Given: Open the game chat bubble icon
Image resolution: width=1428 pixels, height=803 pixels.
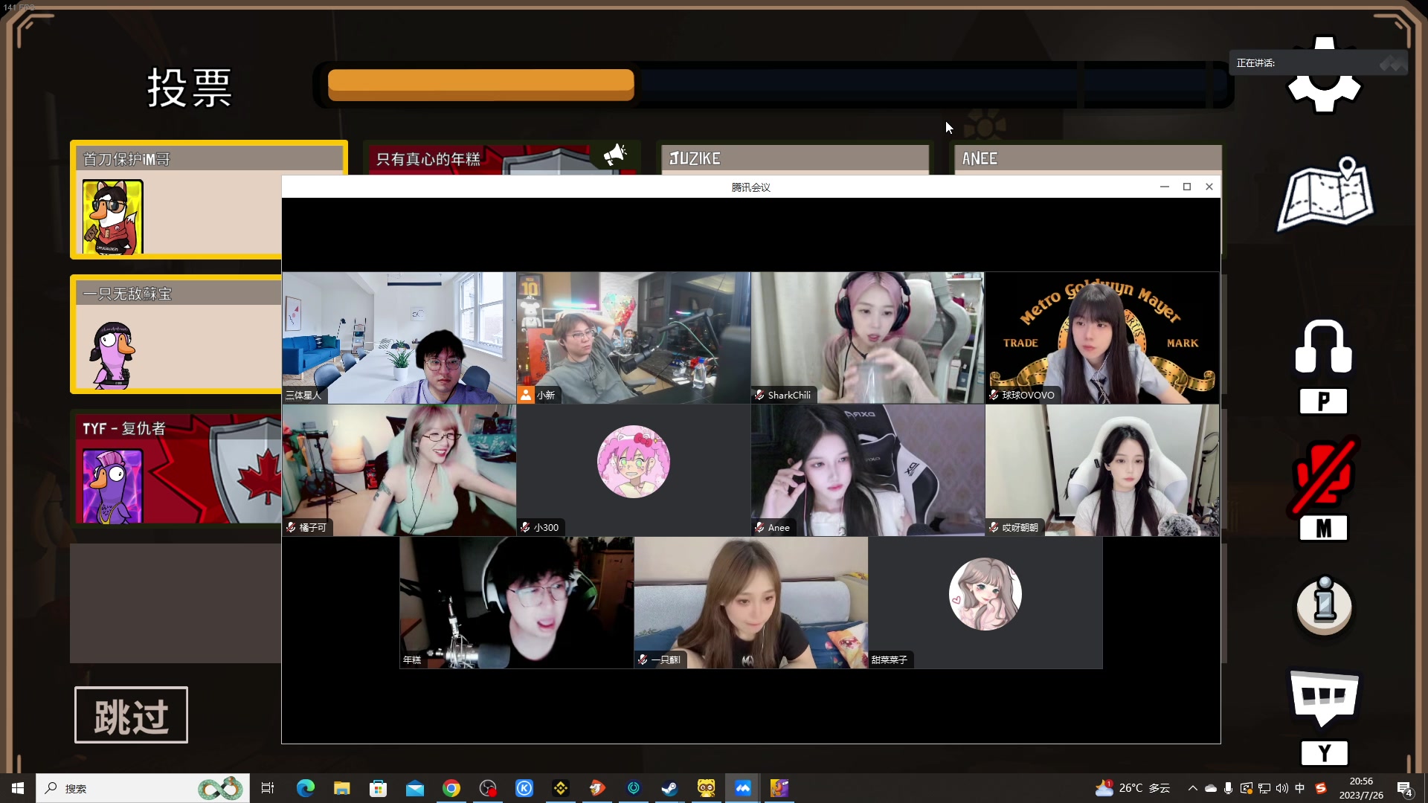Looking at the screenshot, I should coord(1324,697).
